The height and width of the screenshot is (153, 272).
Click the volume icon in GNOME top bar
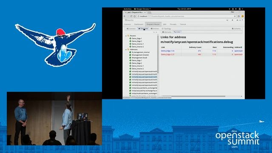(236, 9)
